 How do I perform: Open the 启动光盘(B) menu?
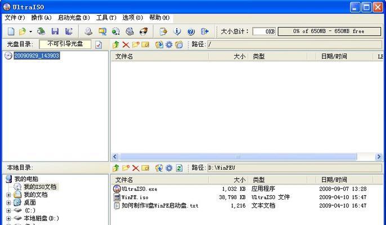pyautogui.click(x=74, y=18)
